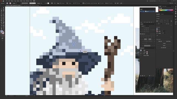Choose the butt cap stroke option

click(x=145, y=28)
